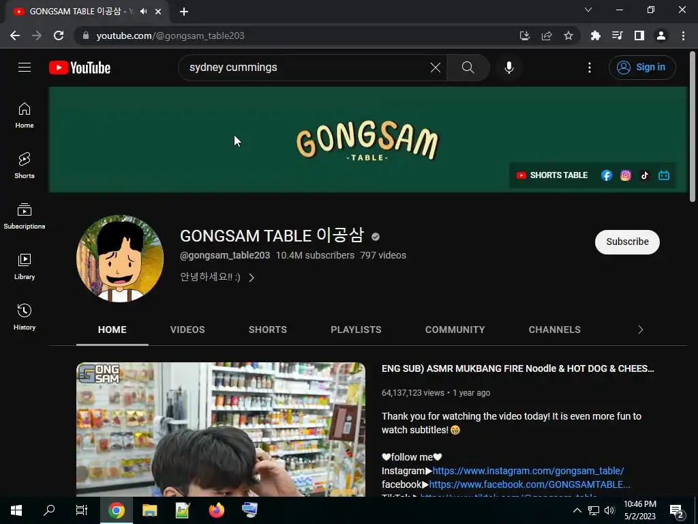
Task: Open Subscriptions in the sidebar
Action: click(25, 216)
